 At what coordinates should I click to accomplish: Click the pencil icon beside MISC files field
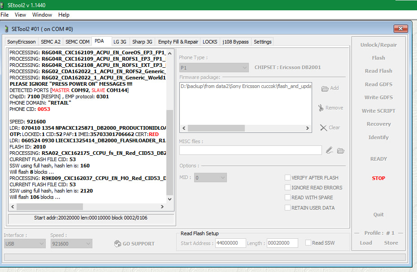click(330, 150)
